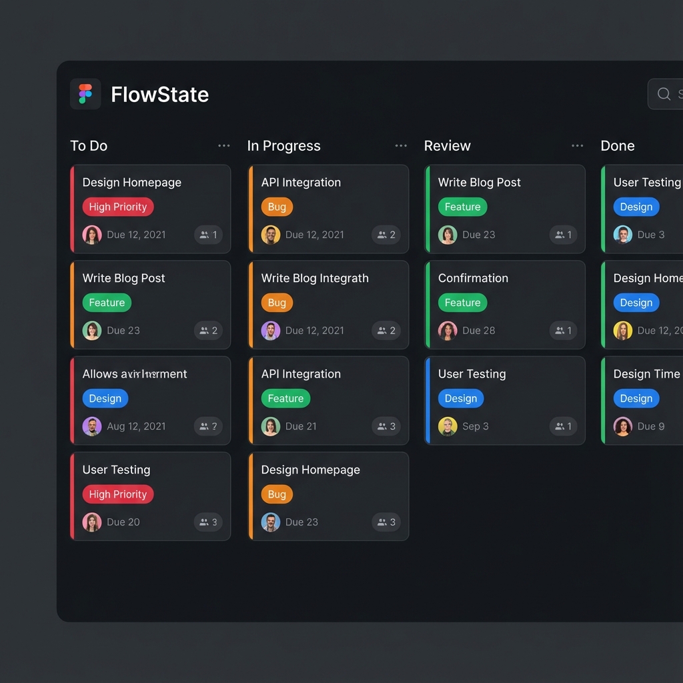Select the Done column header
The height and width of the screenshot is (683, 683).
coord(618,146)
